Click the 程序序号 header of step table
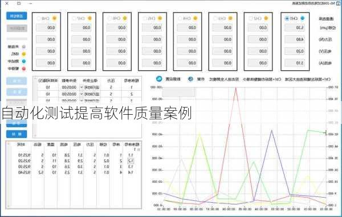This screenshot has height=217, width=342. click(132, 81)
